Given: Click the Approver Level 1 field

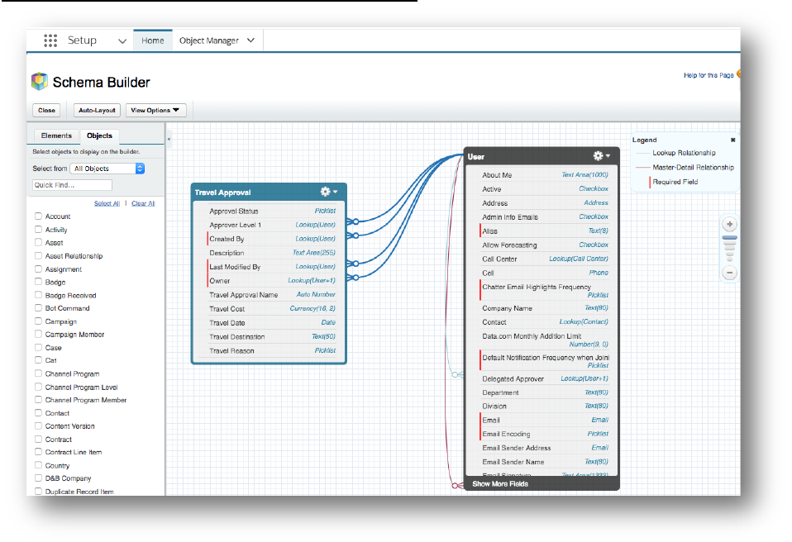Looking at the screenshot, I should coord(272,225).
